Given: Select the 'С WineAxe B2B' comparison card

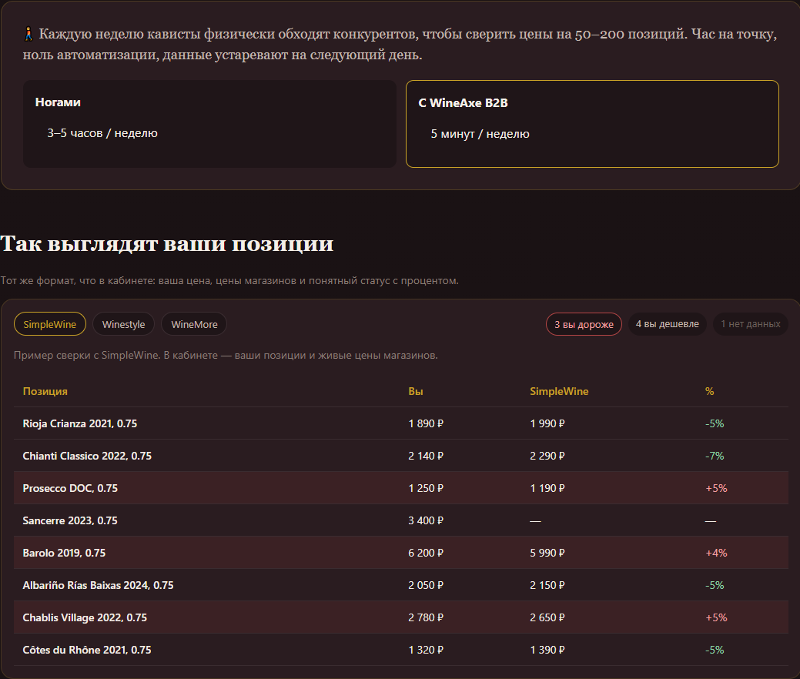Looking at the screenshot, I should coord(592,123).
